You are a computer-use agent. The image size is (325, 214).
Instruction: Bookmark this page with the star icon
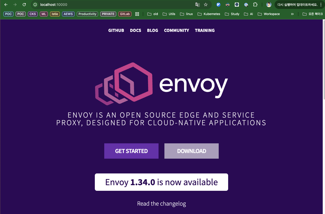(206, 5)
